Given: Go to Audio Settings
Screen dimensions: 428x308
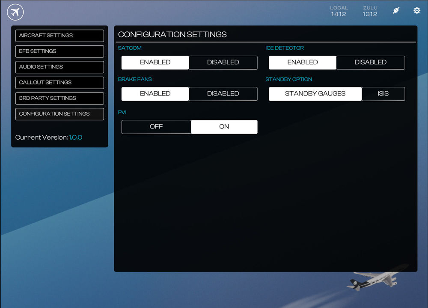Looking at the screenshot, I should 59,67.
